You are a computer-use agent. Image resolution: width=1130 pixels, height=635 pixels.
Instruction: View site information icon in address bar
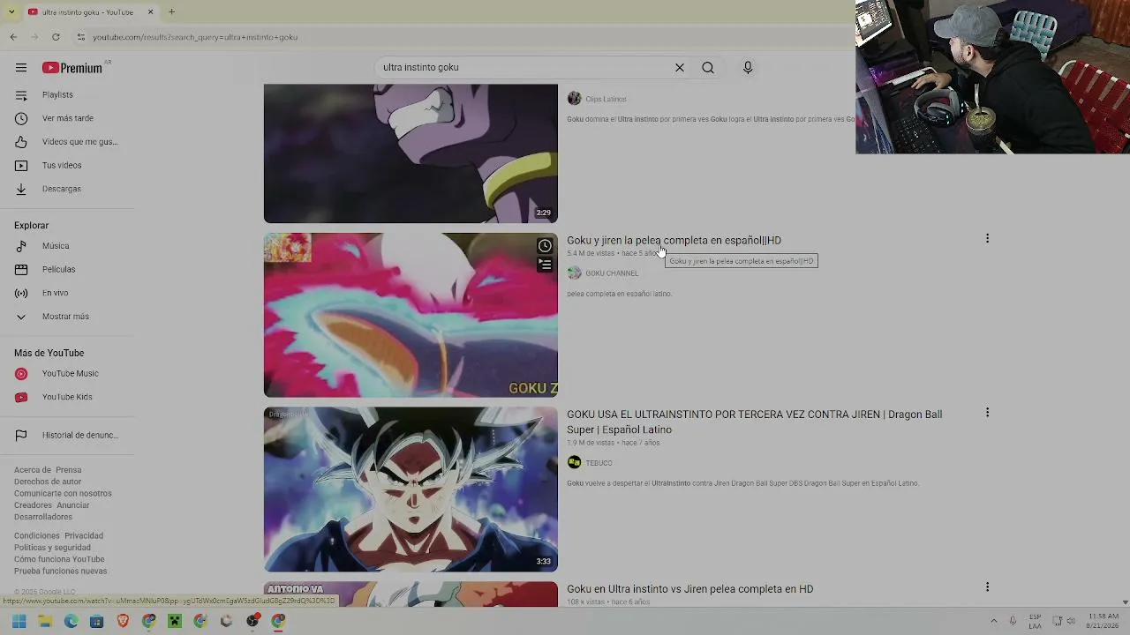[80, 37]
